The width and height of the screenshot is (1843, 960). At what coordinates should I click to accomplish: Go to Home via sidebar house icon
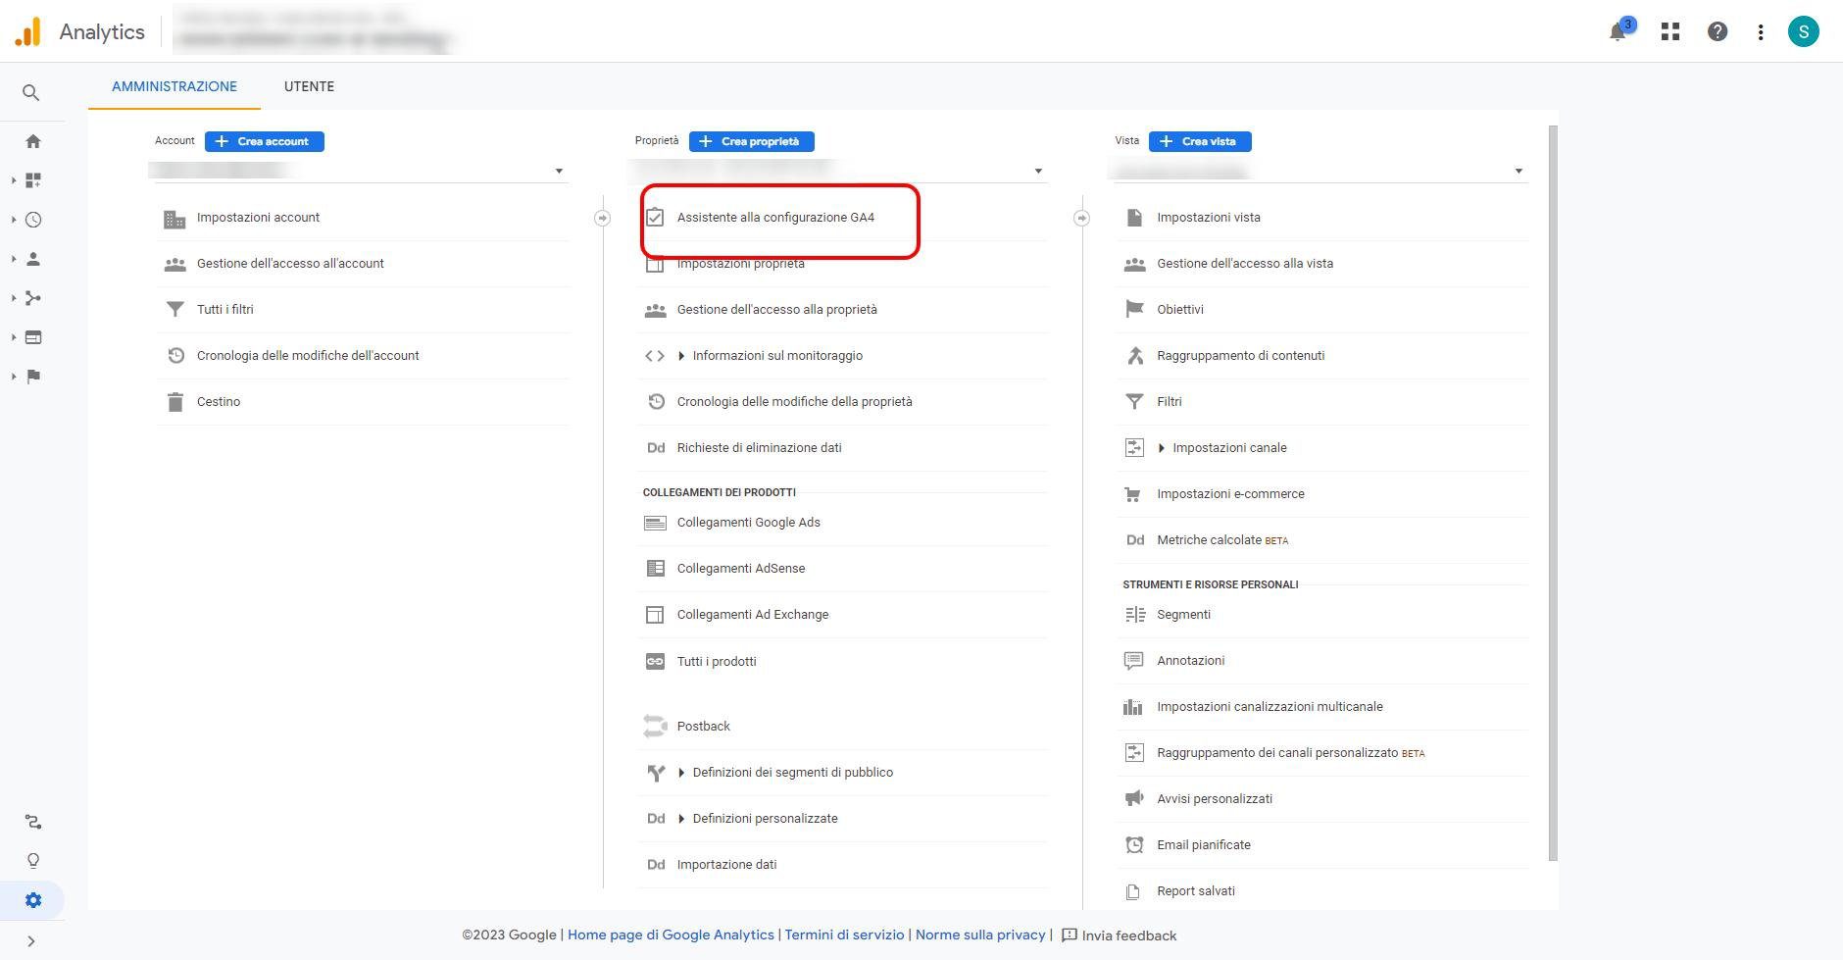33,141
